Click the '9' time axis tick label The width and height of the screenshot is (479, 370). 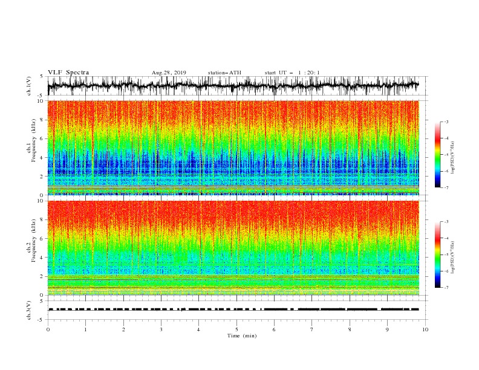tap(387, 329)
